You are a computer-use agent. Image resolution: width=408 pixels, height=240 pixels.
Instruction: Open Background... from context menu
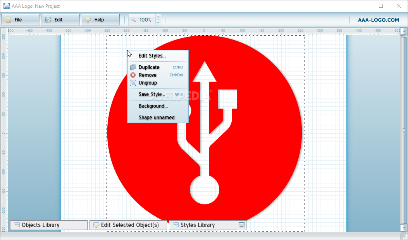pyautogui.click(x=158, y=106)
